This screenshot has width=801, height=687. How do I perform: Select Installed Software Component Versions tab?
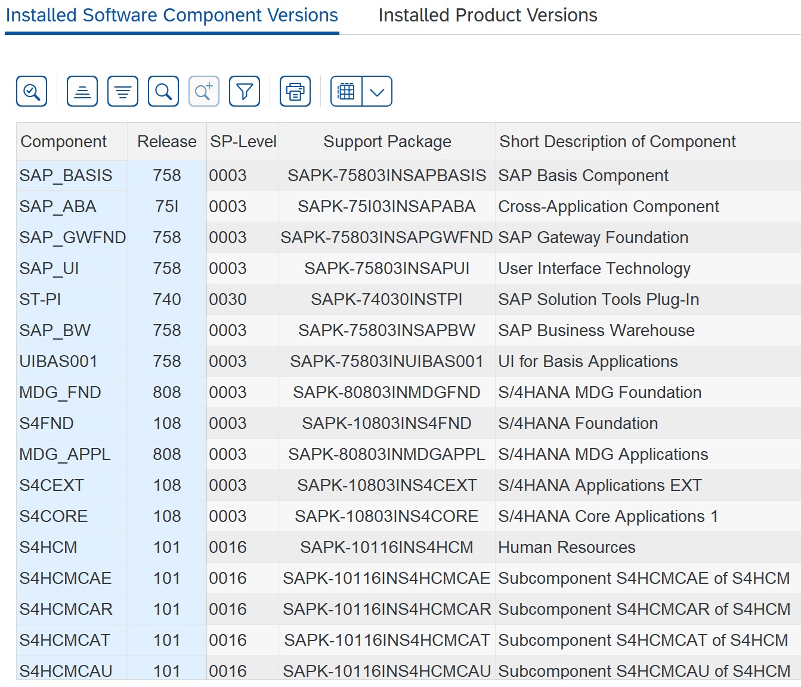[172, 15]
